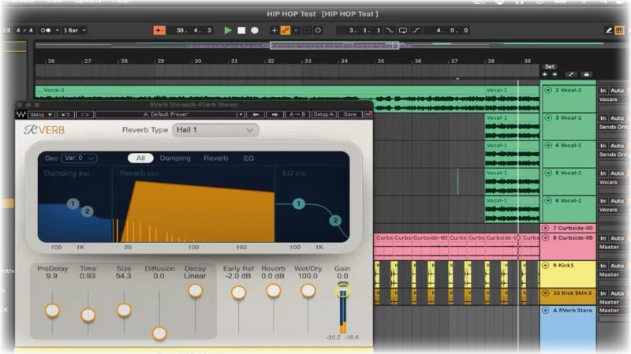631x354 pixels.
Task: Toggle the orange Follow button
Action: pyautogui.click(x=159, y=30)
